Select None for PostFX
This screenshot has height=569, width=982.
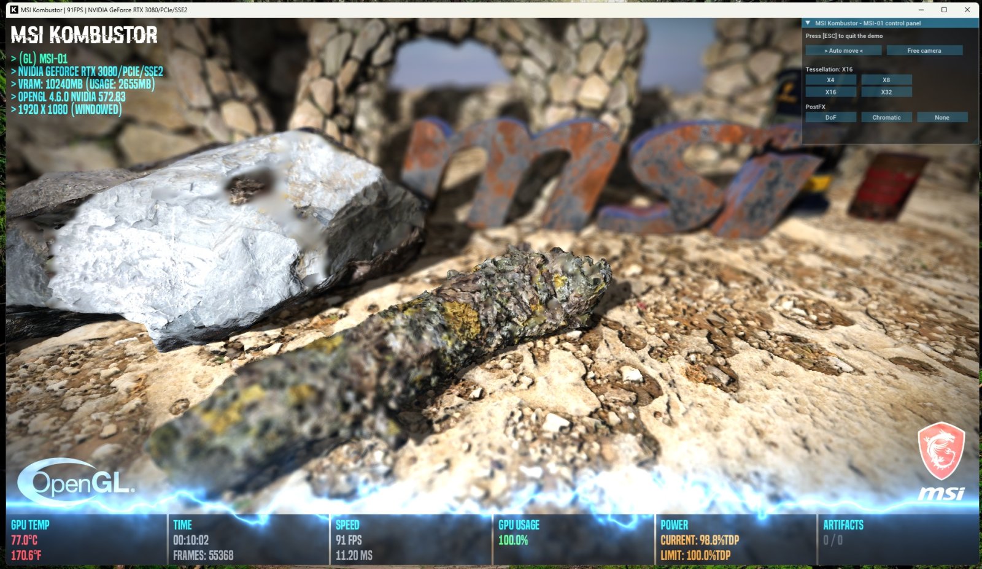coord(942,117)
